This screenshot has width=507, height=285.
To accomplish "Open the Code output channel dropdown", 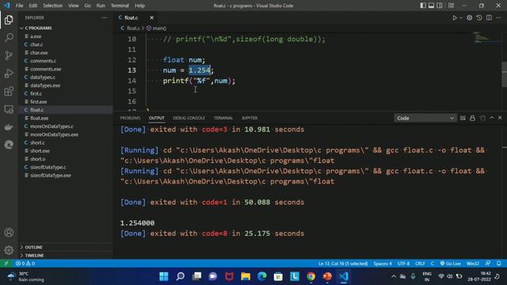I will (x=425, y=118).
